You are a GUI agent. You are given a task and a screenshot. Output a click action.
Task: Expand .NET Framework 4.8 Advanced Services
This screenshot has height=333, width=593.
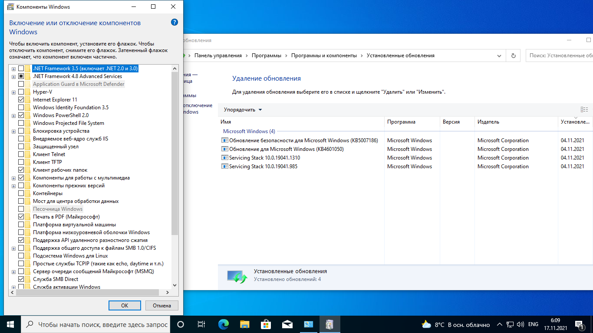click(14, 76)
